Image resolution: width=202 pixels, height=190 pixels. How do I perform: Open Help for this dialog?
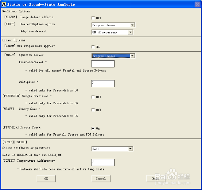pyautogui.click(x=156, y=179)
